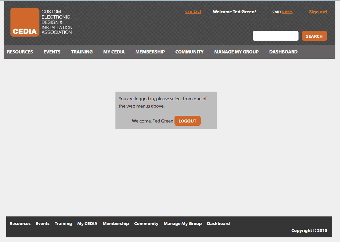Click the 'Custom Electronic Design & Installation Association' text

point(57,22)
